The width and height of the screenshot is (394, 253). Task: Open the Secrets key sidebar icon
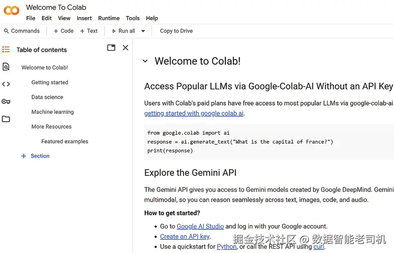coord(6,101)
